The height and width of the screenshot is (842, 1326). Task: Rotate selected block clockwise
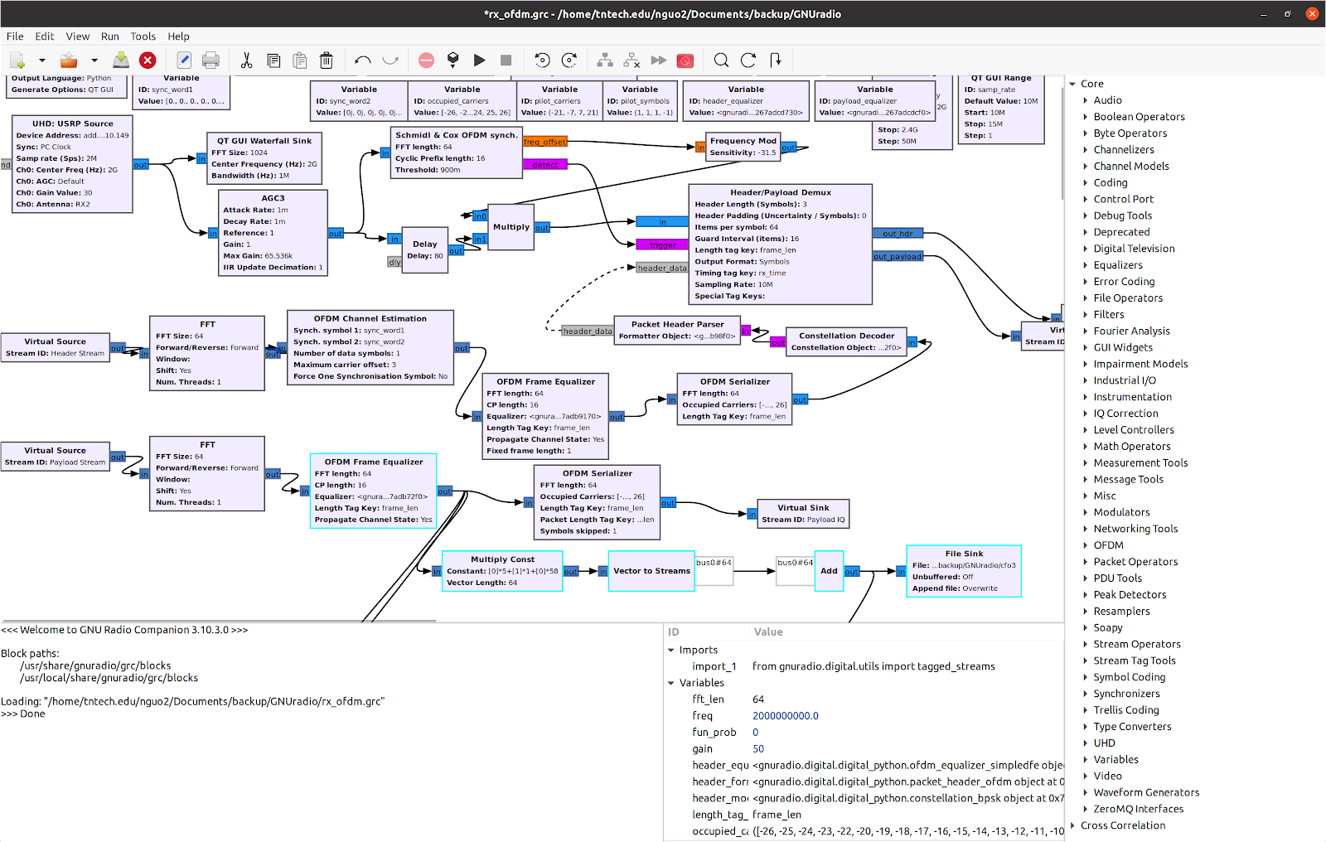click(x=569, y=60)
